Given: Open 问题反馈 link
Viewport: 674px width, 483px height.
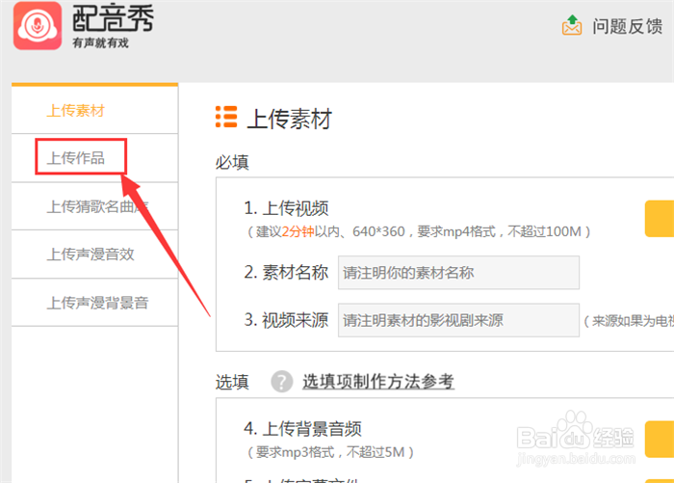Looking at the screenshot, I should tap(628, 26).
